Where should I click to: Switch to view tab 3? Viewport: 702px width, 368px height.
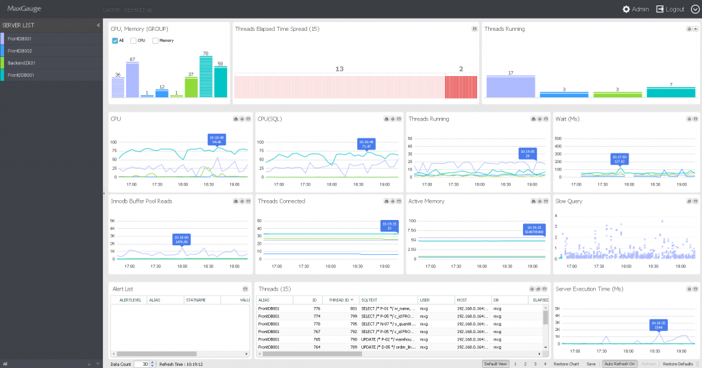pos(535,364)
